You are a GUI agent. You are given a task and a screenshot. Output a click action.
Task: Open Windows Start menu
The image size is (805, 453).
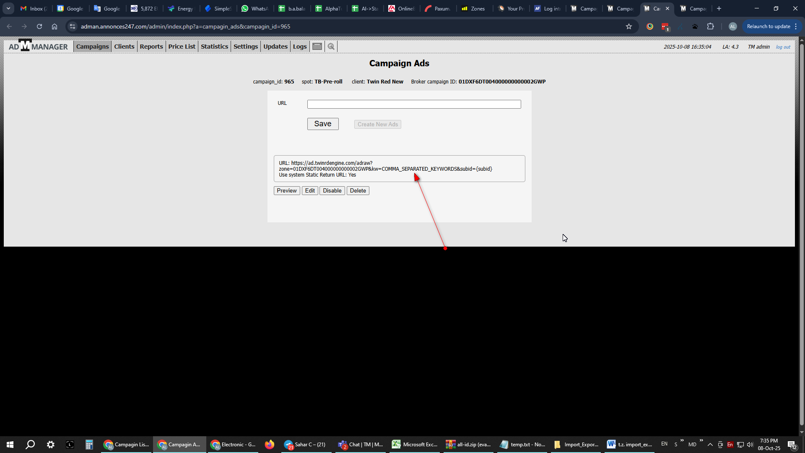10,445
